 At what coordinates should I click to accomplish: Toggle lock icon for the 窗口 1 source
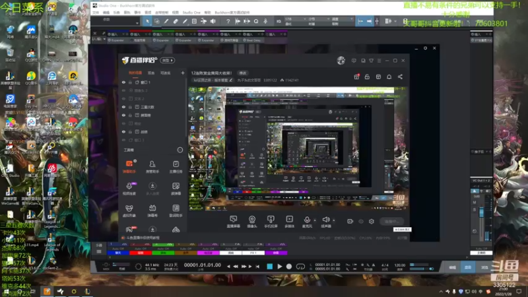tap(130, 82)
